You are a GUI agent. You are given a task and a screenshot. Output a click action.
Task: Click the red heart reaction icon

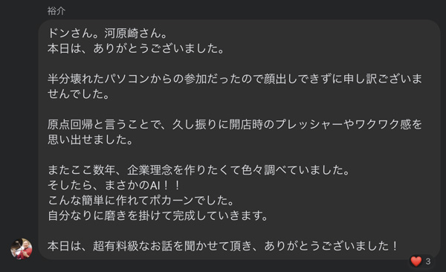pos(416,261)
